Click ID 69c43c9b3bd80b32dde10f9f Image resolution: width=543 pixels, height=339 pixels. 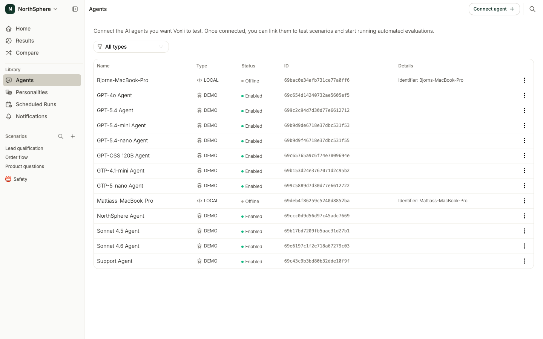click(317, 261)
